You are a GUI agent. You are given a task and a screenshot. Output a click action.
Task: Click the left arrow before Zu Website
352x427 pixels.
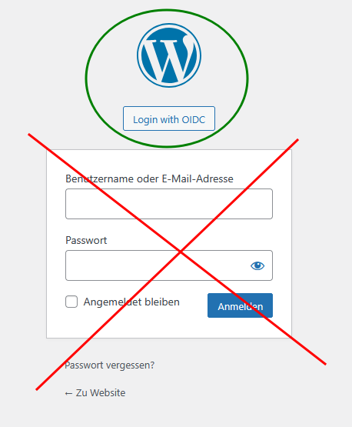pos(68,393)
